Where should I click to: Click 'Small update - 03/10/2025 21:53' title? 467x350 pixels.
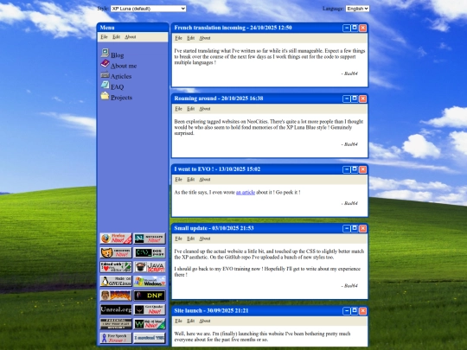point(214,228)
